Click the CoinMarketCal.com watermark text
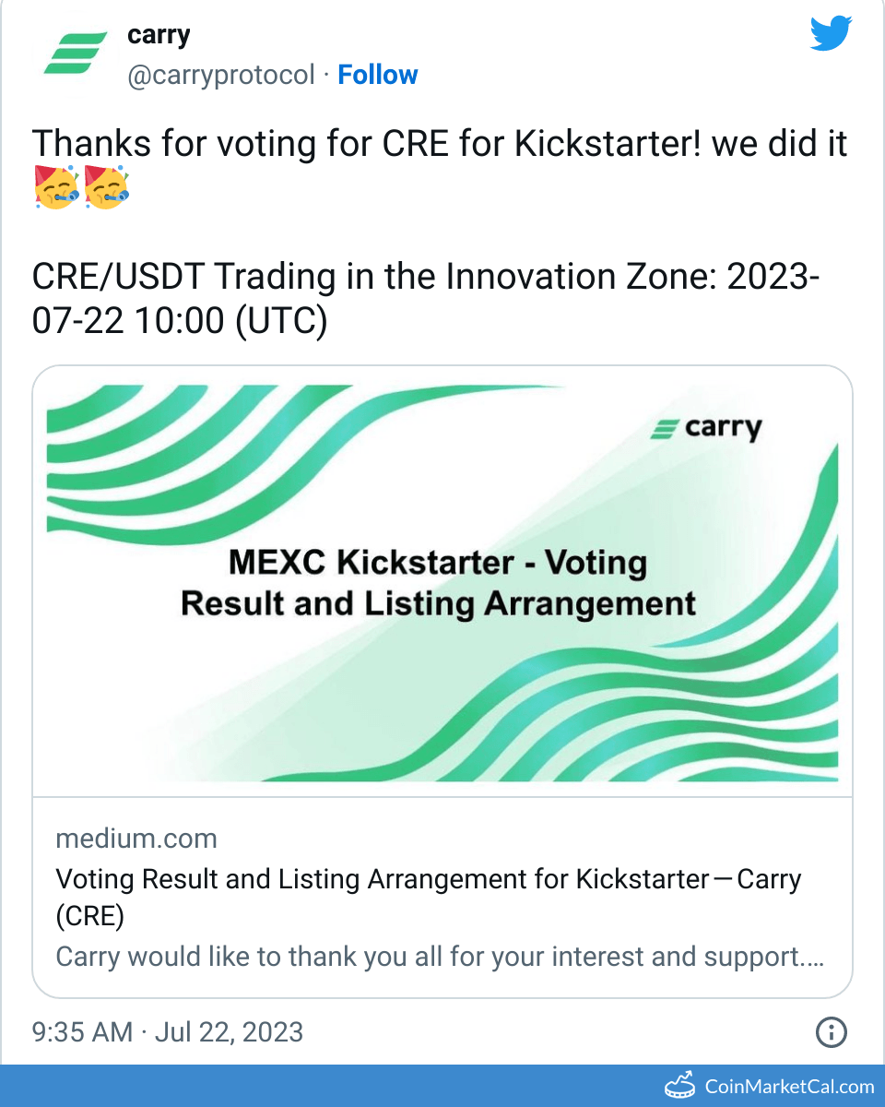 pos(789,1086)
